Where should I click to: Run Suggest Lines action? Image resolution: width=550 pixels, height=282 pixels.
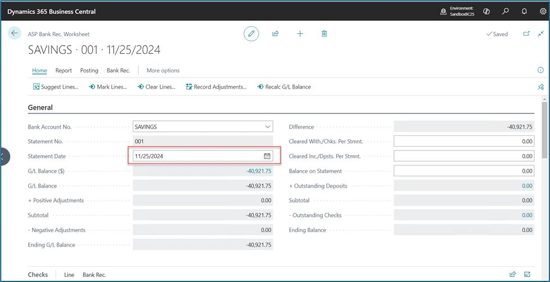pos(56,87)
